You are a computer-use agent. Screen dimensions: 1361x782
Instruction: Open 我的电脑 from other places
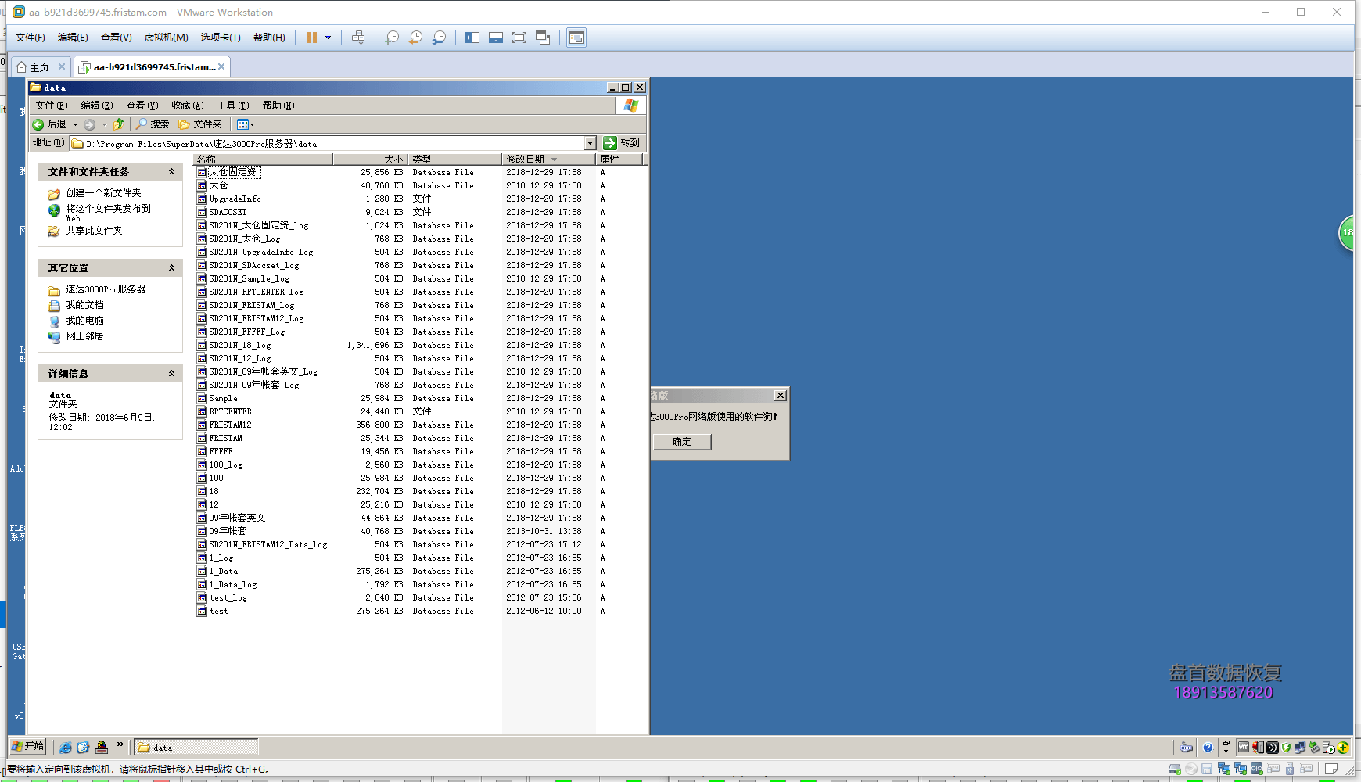[84, 321]
